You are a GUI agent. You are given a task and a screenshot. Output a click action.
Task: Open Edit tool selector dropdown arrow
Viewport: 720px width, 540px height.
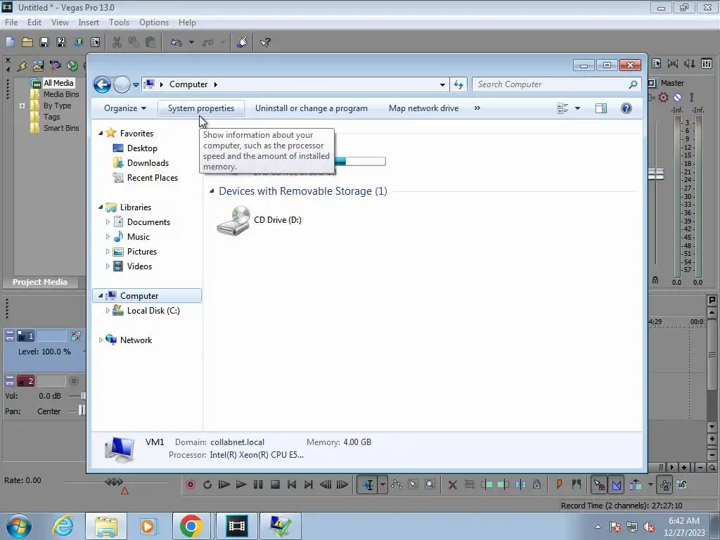point(382,484)
